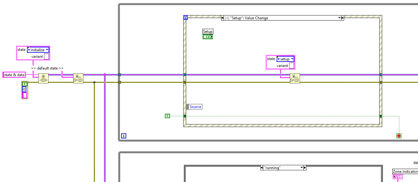
Task: Select the Zone Indicators pink terminal
Action: click(x=398, y=177)
